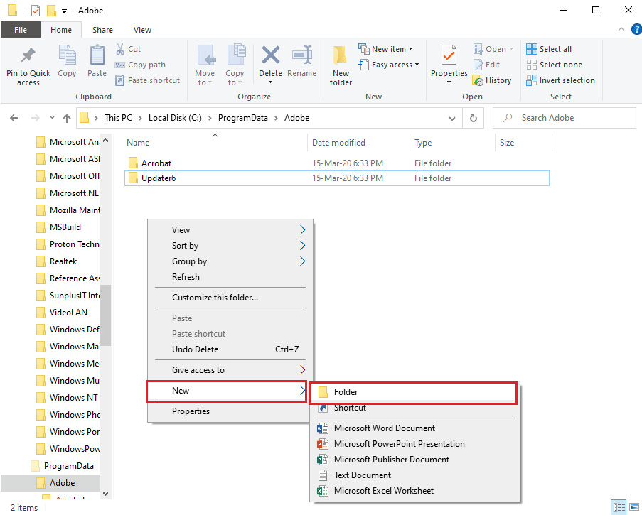Create Microsoft Excel Worksheet
This screenshot has height=515, width=642.
click(x=414, y=490)
